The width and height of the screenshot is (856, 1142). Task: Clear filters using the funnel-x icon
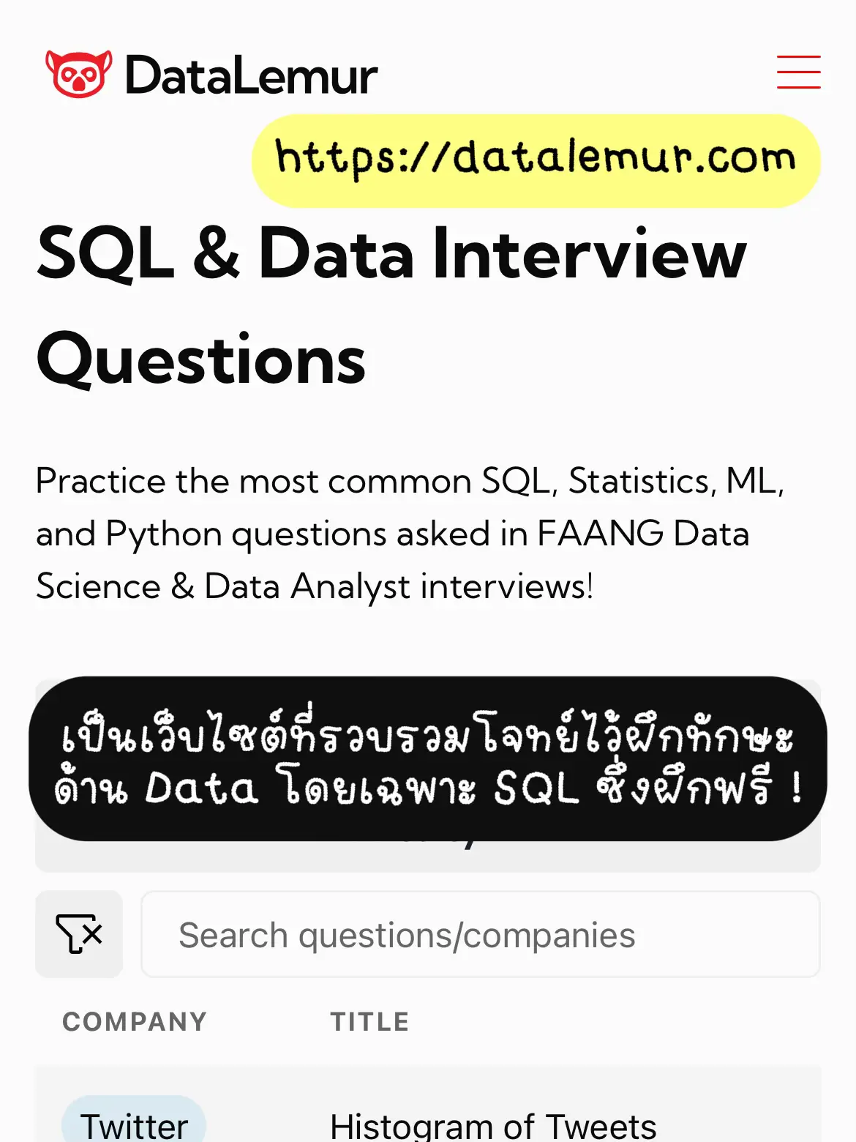tap(79, 934)
